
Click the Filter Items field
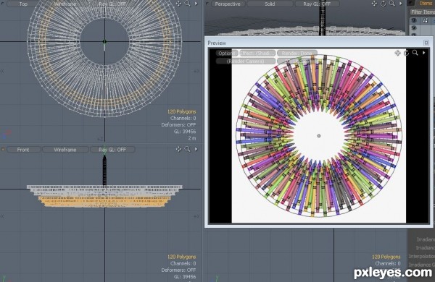[x=422, y=12]
